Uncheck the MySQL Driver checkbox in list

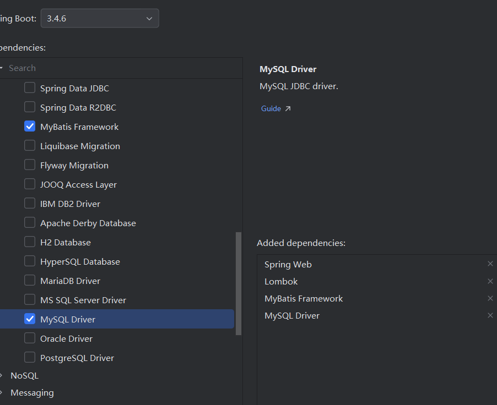[x=30, y=319]
